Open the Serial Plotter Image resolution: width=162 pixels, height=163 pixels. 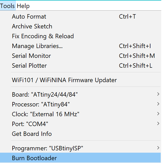tap(29, 66)
